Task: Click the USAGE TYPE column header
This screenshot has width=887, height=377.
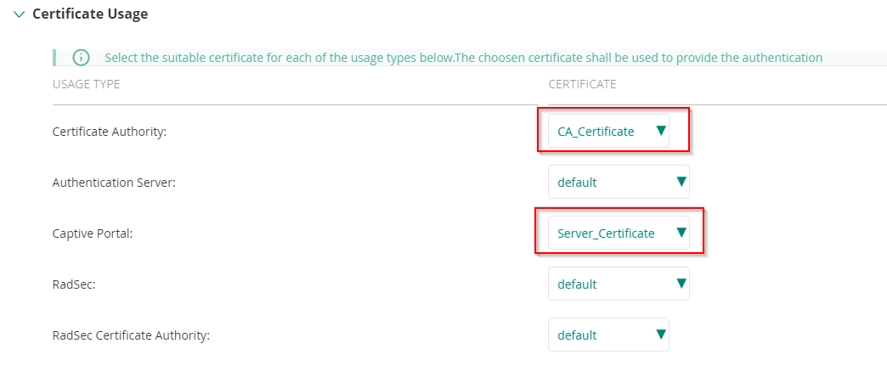Action: coord(86,84)
